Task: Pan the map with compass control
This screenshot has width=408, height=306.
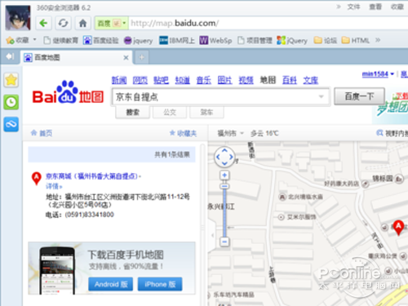Action: [x=224, y=157]
